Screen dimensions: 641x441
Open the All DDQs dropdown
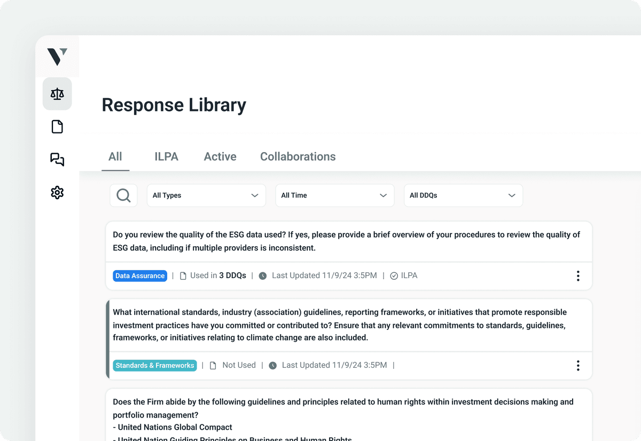463,195
